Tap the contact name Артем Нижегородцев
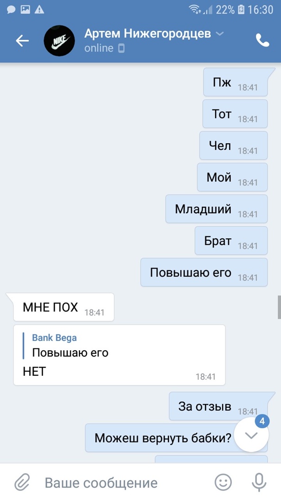281x501 pixels. coord(148,33)
